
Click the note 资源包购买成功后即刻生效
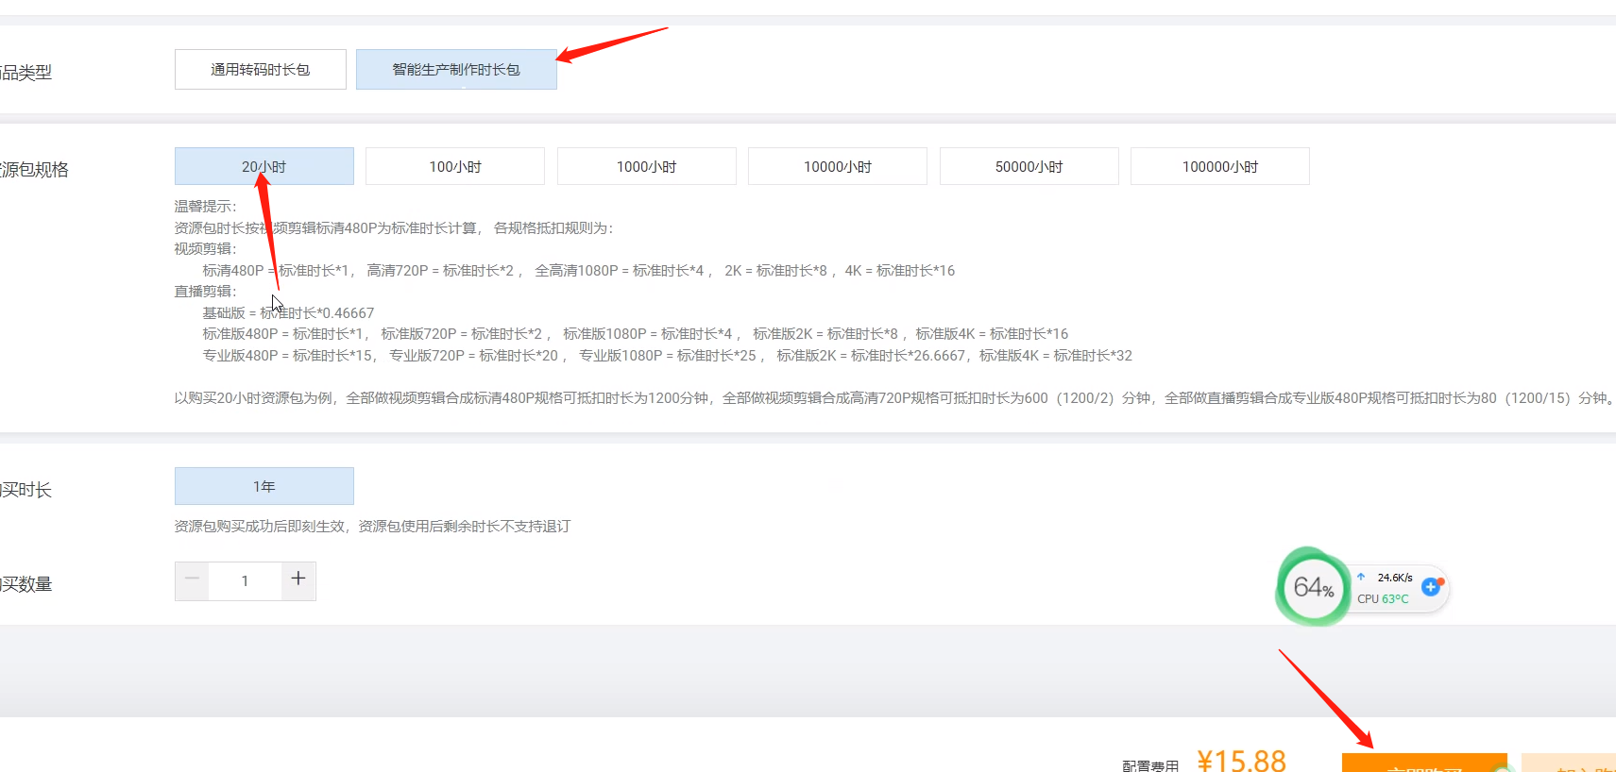pyautogui.click(x=260, y=526)
